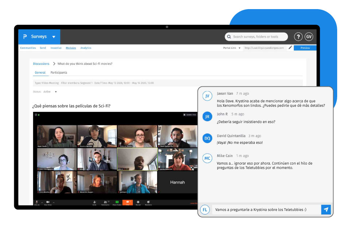Image resolution: width=343 pixels, height=228 pixels.
Task: Click the JV avatar of Jaean Van
Action: coord(207,96)
